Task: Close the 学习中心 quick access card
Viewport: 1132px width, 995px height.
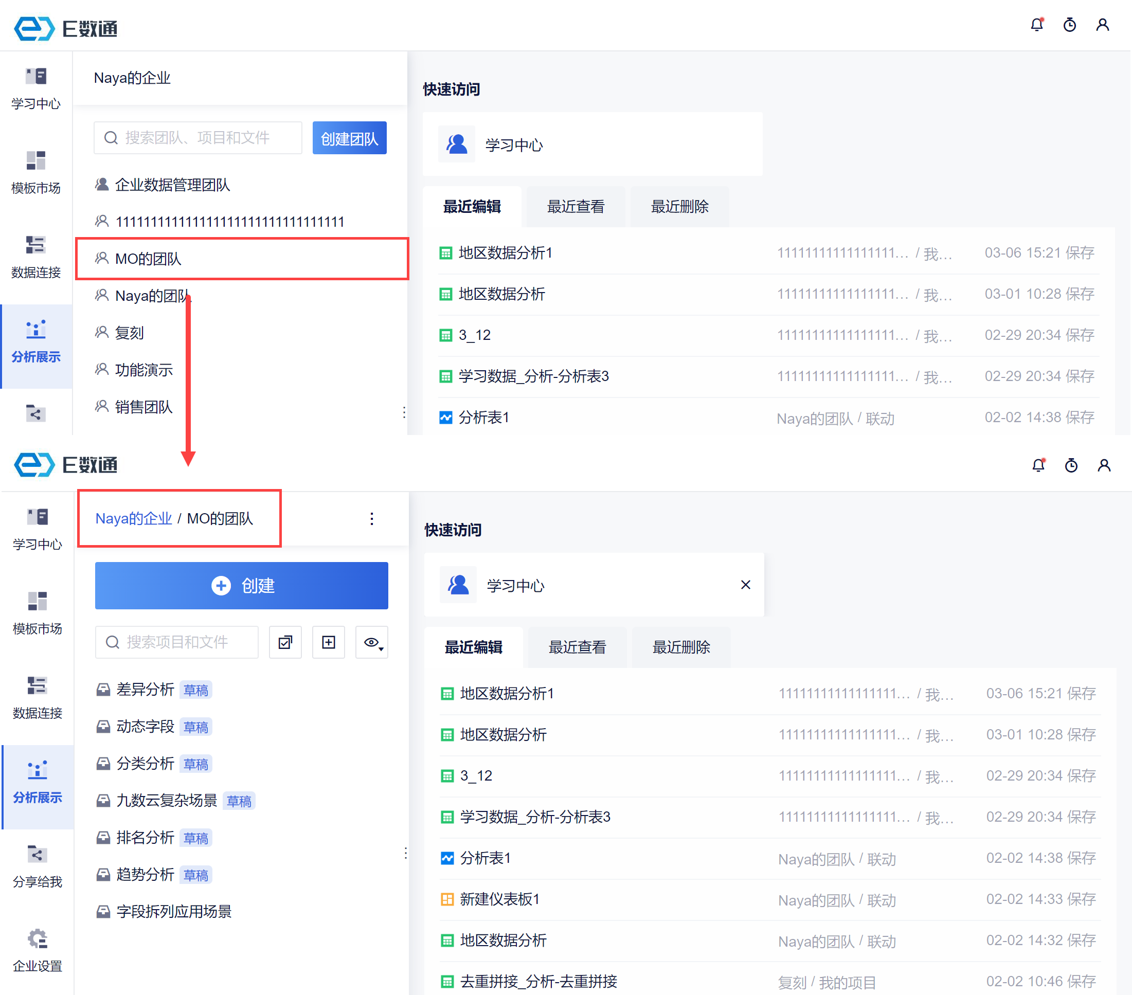Action: 745,585
